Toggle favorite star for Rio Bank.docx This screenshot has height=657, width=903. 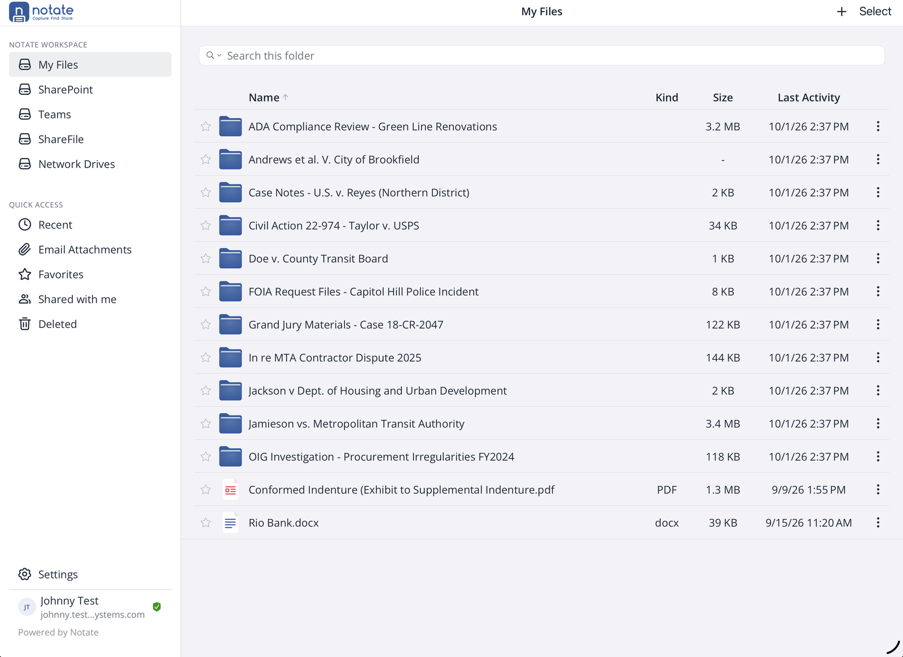click(x=205, y=523)
